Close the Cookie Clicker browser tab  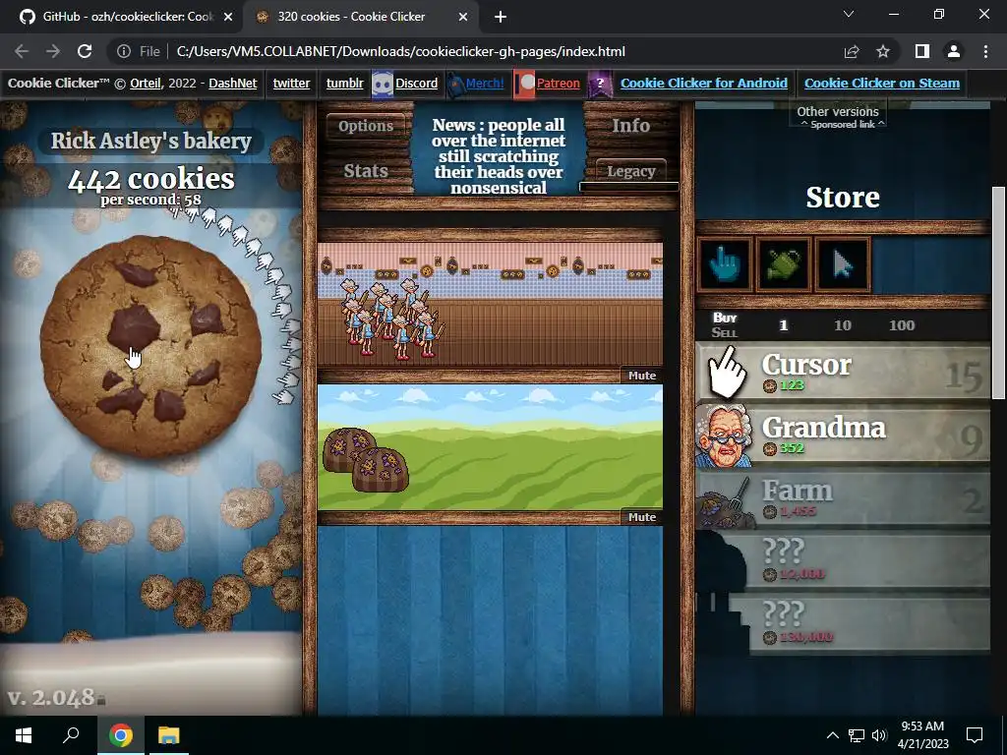(x=463, y=17)
